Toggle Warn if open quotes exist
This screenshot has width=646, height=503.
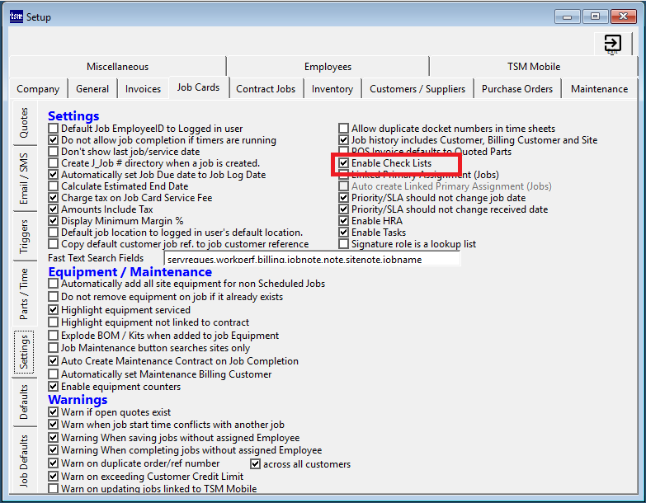tap(54, 412)
